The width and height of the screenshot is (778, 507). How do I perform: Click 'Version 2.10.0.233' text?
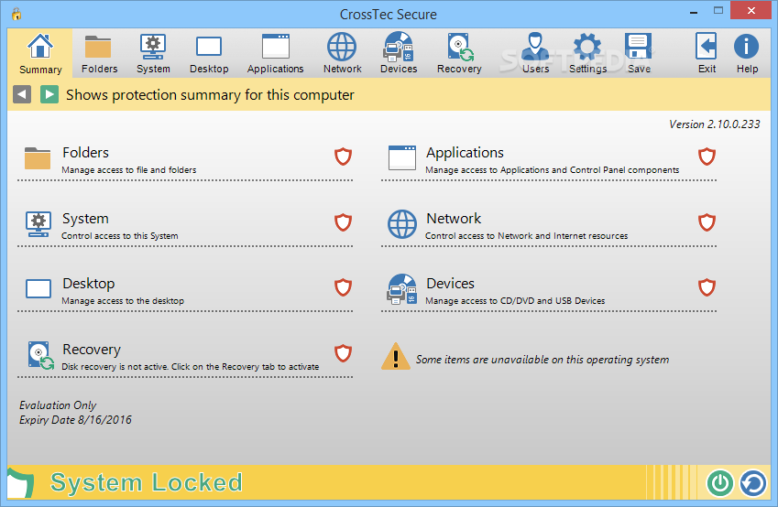coord(715,124)
